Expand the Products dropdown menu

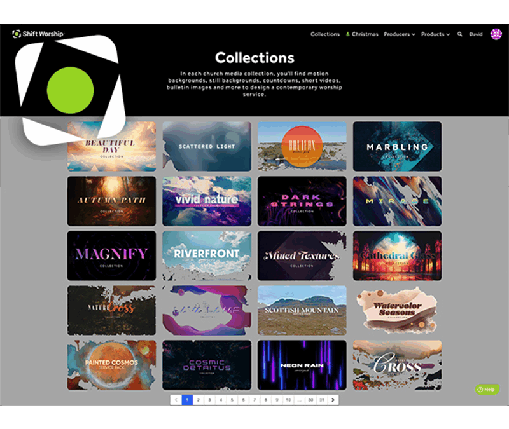coord(435,34)
